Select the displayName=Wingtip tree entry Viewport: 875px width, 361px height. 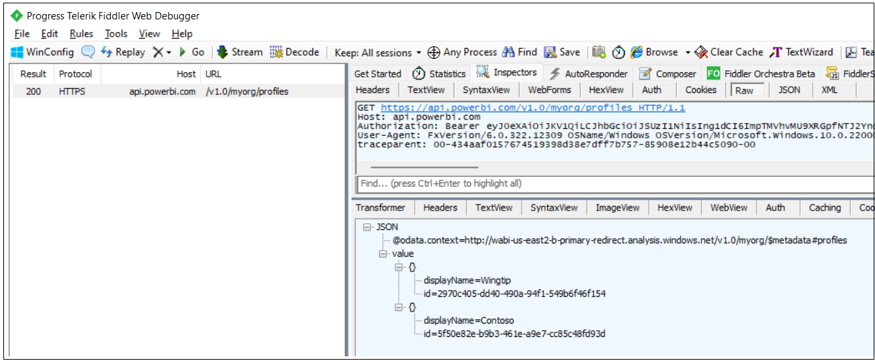[467, 280]
